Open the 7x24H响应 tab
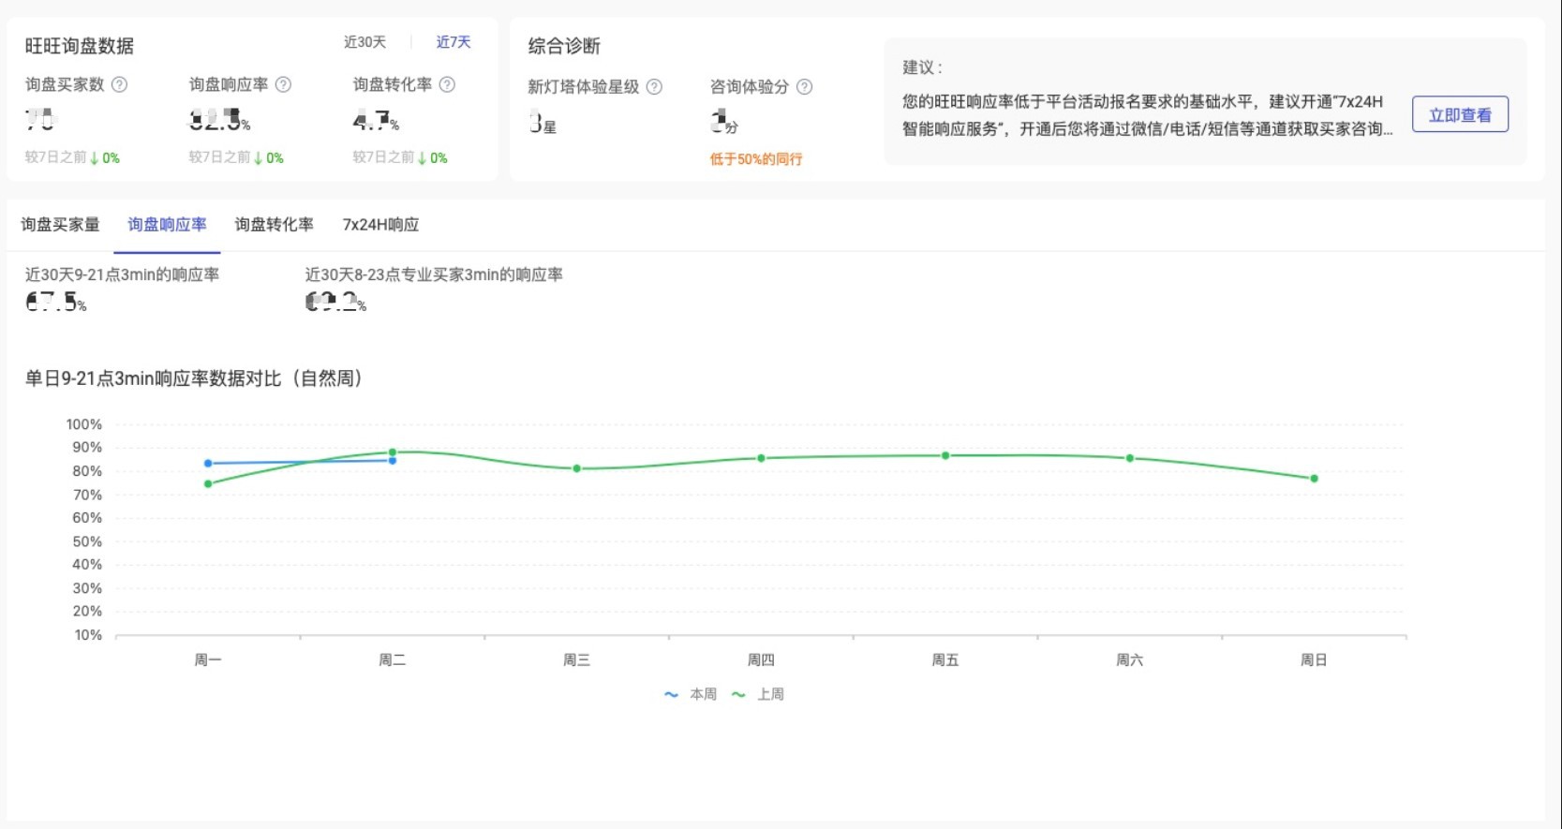This screenshot has width=1562, height=829. tap(380, 225)
